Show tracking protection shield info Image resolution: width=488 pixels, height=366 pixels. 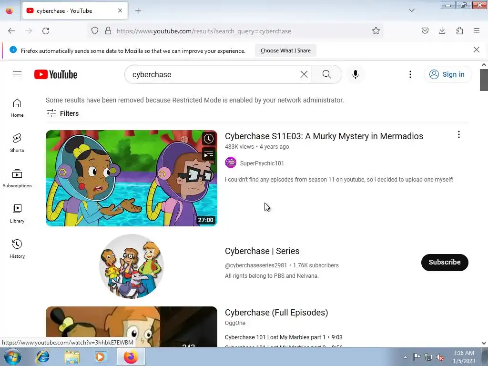pyautogui.click(x=95, y=31)
